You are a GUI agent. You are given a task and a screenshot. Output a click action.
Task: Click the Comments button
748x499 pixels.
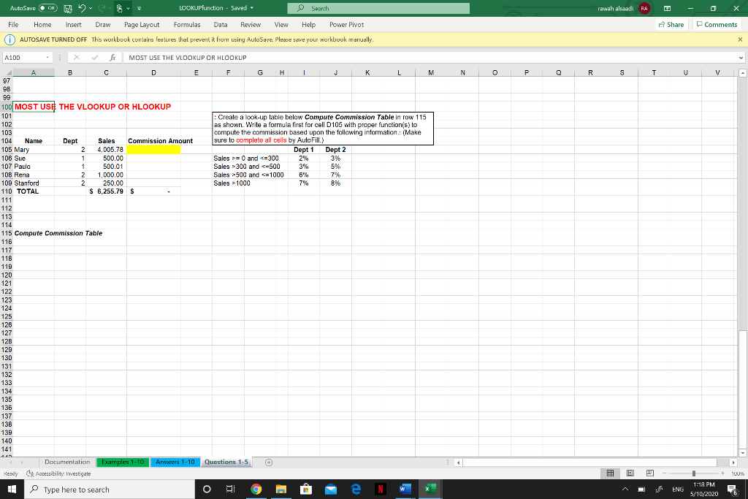coord(717,24)
